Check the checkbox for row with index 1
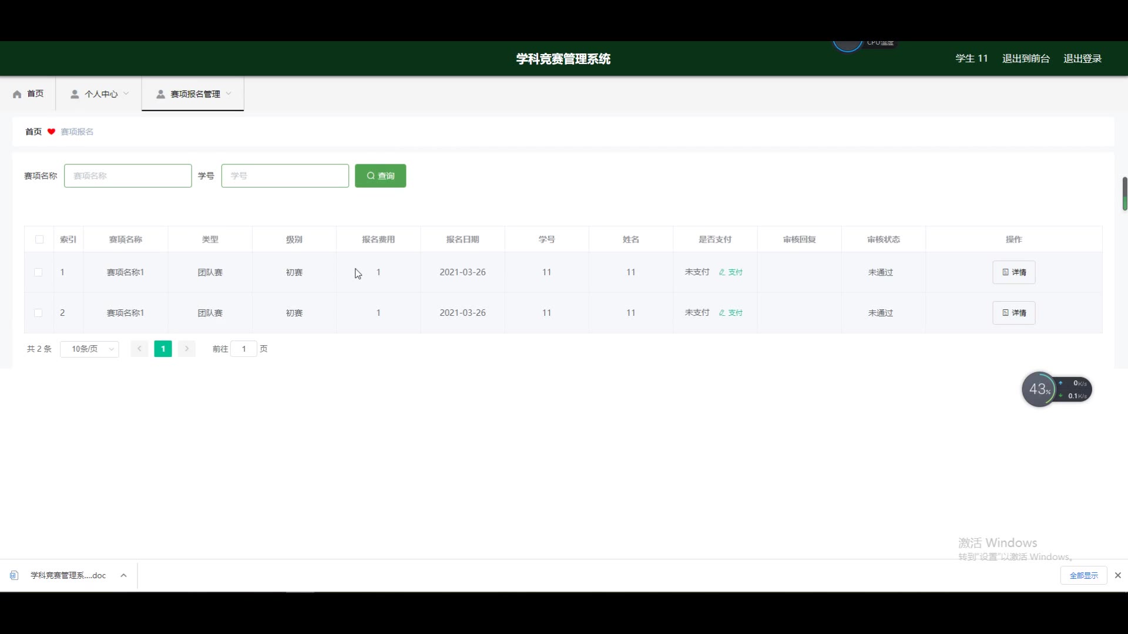Image resolution: width=1128 pixels, height=634 pixels. 38,272
